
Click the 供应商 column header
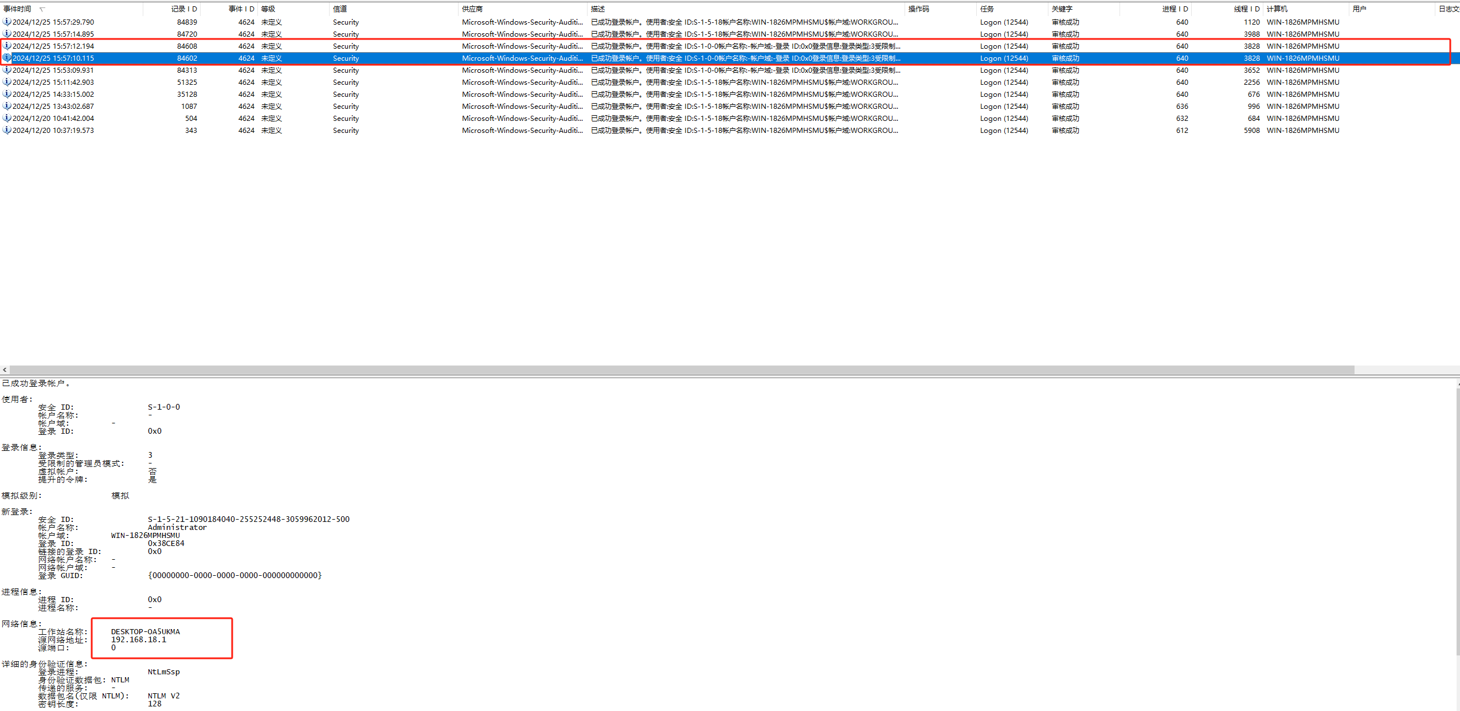472,9
